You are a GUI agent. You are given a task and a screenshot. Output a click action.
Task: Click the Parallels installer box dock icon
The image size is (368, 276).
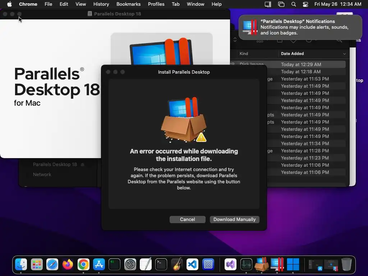pos(262,264)
